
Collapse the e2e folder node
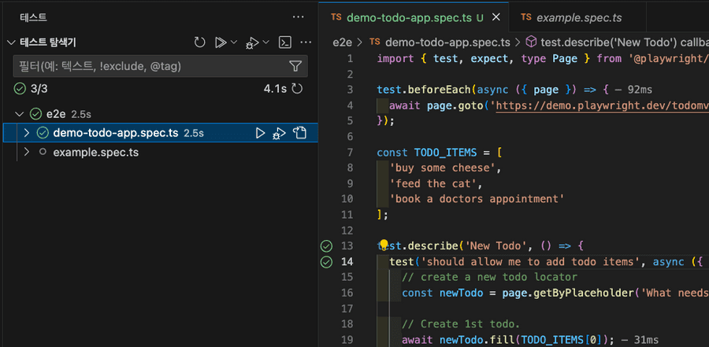[19, 114]
